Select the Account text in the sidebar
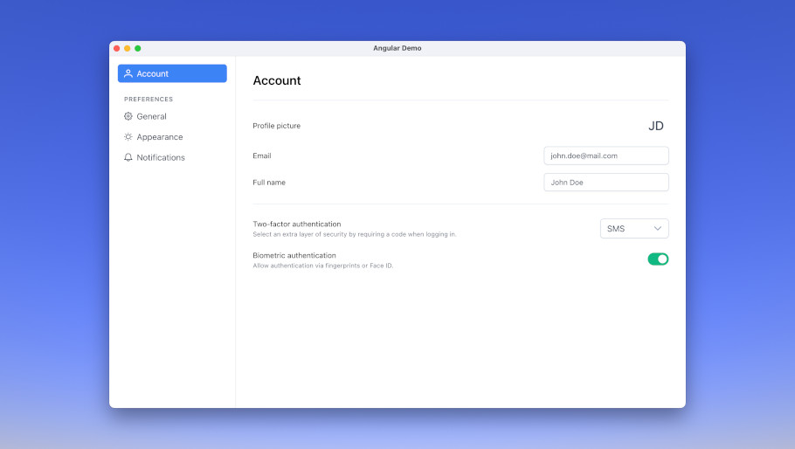 153,73
